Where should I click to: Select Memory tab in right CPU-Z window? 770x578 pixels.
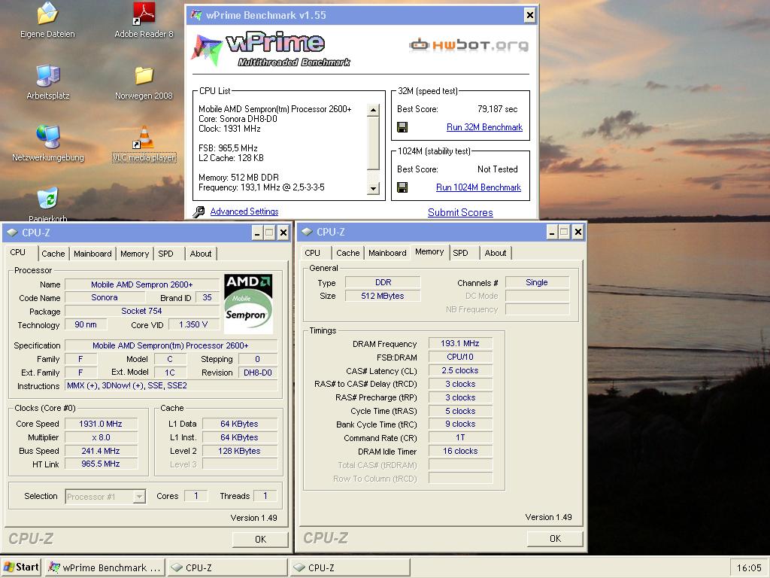click(429, 251)
